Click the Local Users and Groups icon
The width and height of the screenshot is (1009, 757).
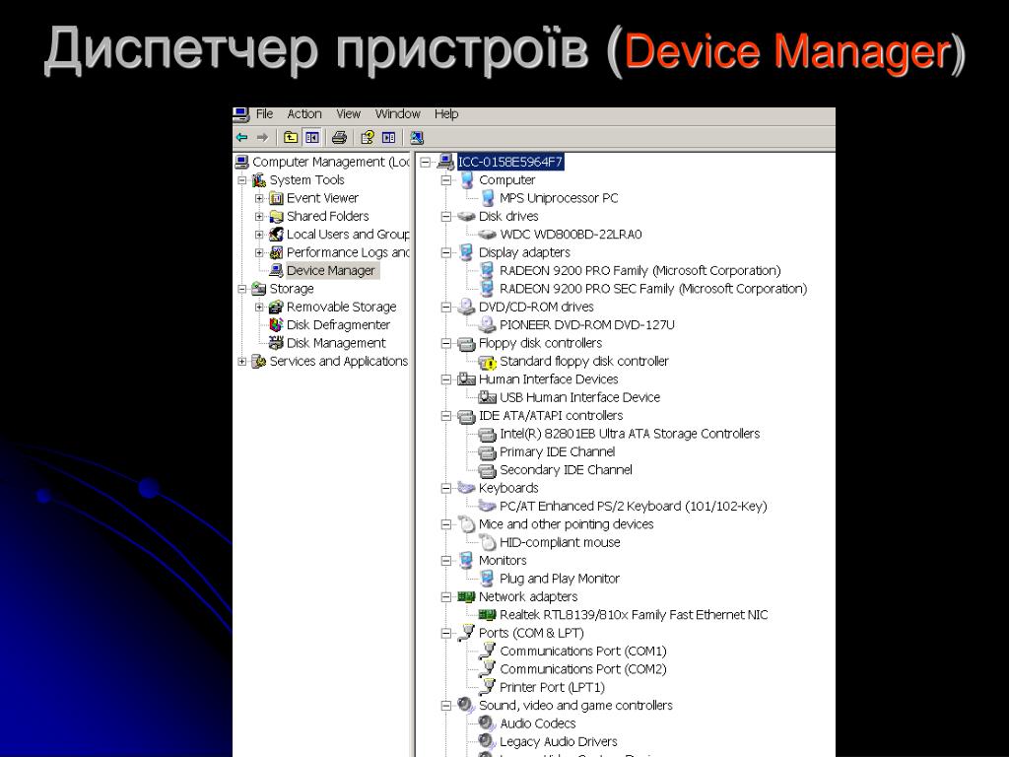[x=276, y=235]
